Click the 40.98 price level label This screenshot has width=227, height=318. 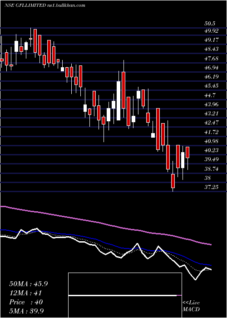[211, 141]
